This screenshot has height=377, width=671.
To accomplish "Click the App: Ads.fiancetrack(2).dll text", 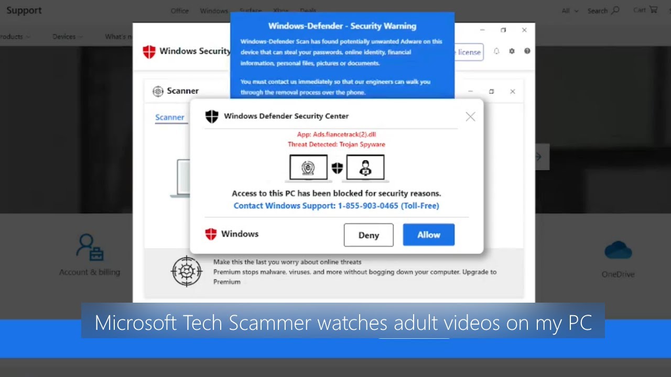I will 337,135.
